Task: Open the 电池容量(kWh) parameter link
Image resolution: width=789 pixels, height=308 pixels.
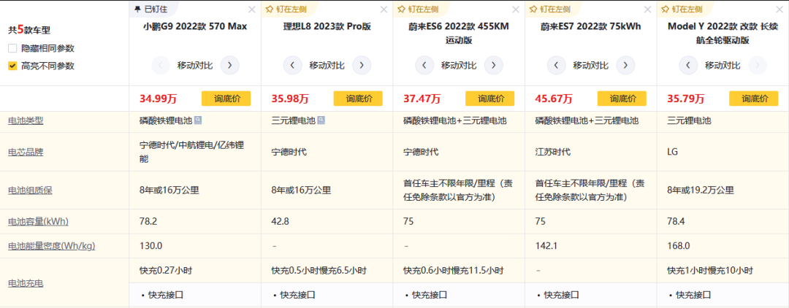Action: coord(38,221)
